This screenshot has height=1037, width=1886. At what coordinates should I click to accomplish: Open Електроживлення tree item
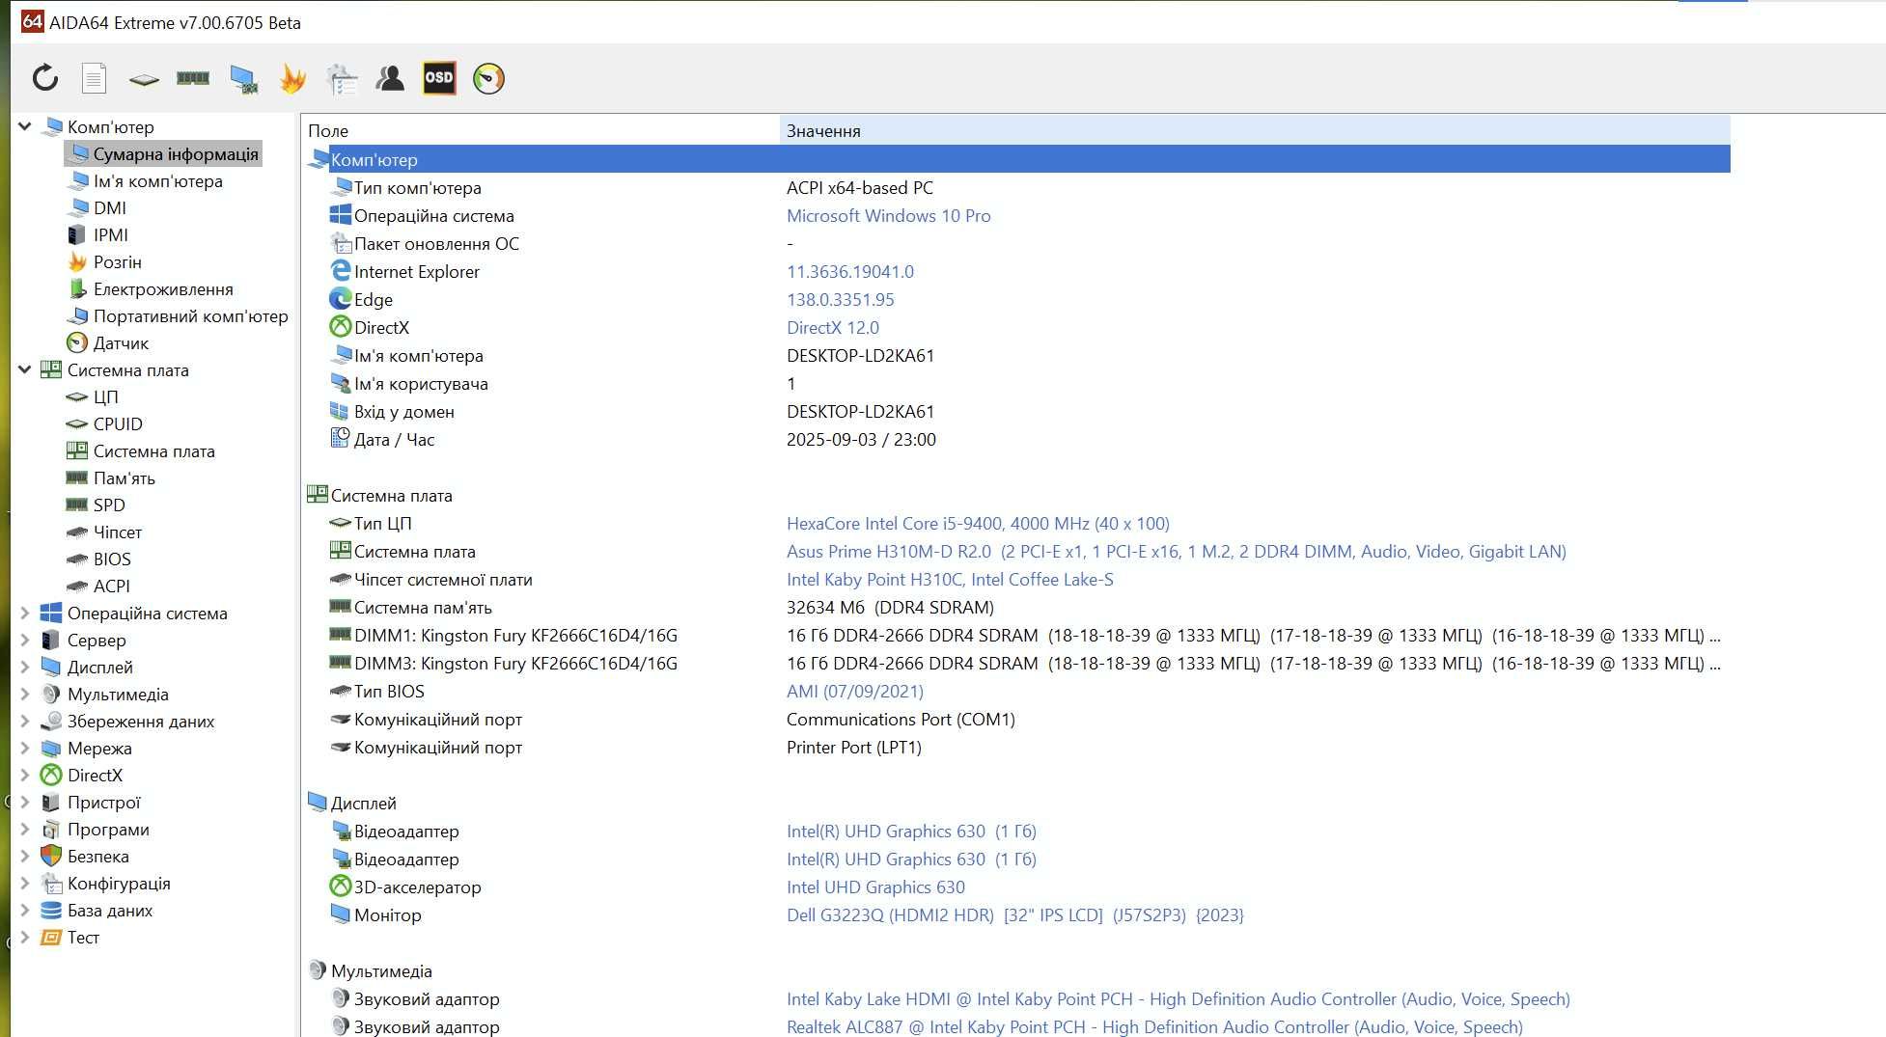(x=163, y=289)
